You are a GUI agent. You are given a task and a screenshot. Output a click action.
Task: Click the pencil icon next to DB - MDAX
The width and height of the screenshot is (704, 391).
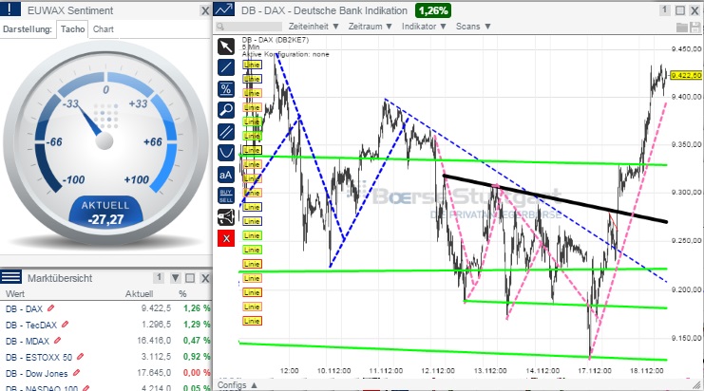tap(57, 341)
